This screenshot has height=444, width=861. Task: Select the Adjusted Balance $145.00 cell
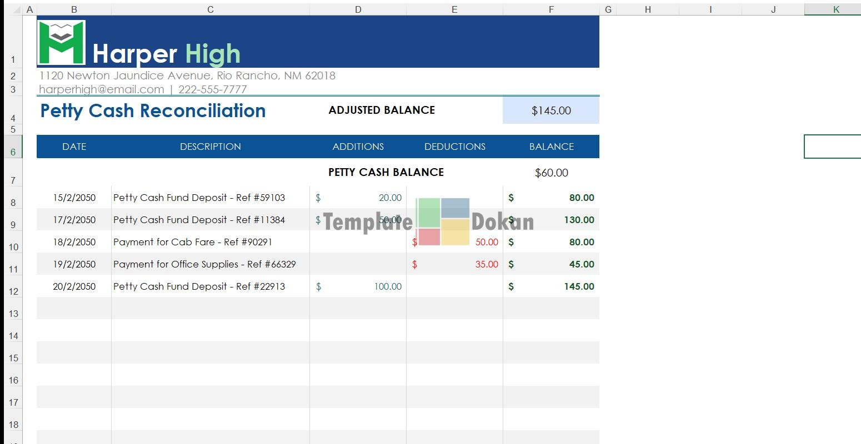(x=550, y=110)
